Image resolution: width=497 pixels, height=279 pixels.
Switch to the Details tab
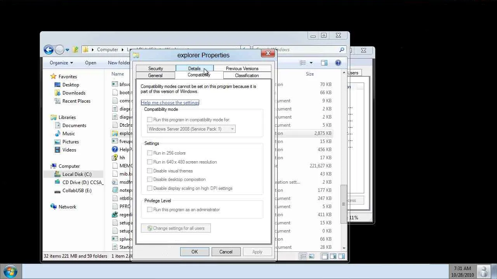pyautogui.click(x=195, y=69)
